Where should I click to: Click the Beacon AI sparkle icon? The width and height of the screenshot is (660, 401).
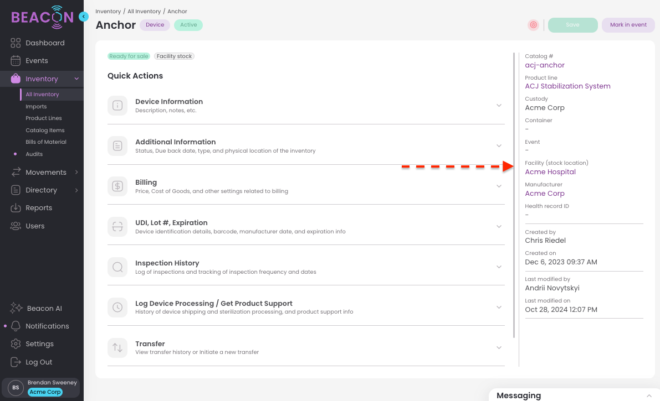point(16,308)
